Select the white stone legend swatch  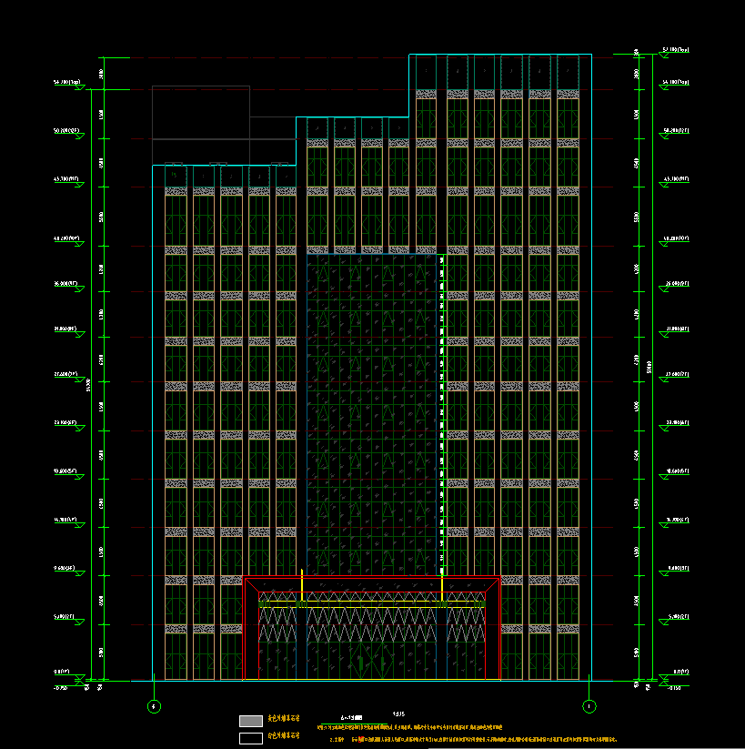click(x=250, y=738)
